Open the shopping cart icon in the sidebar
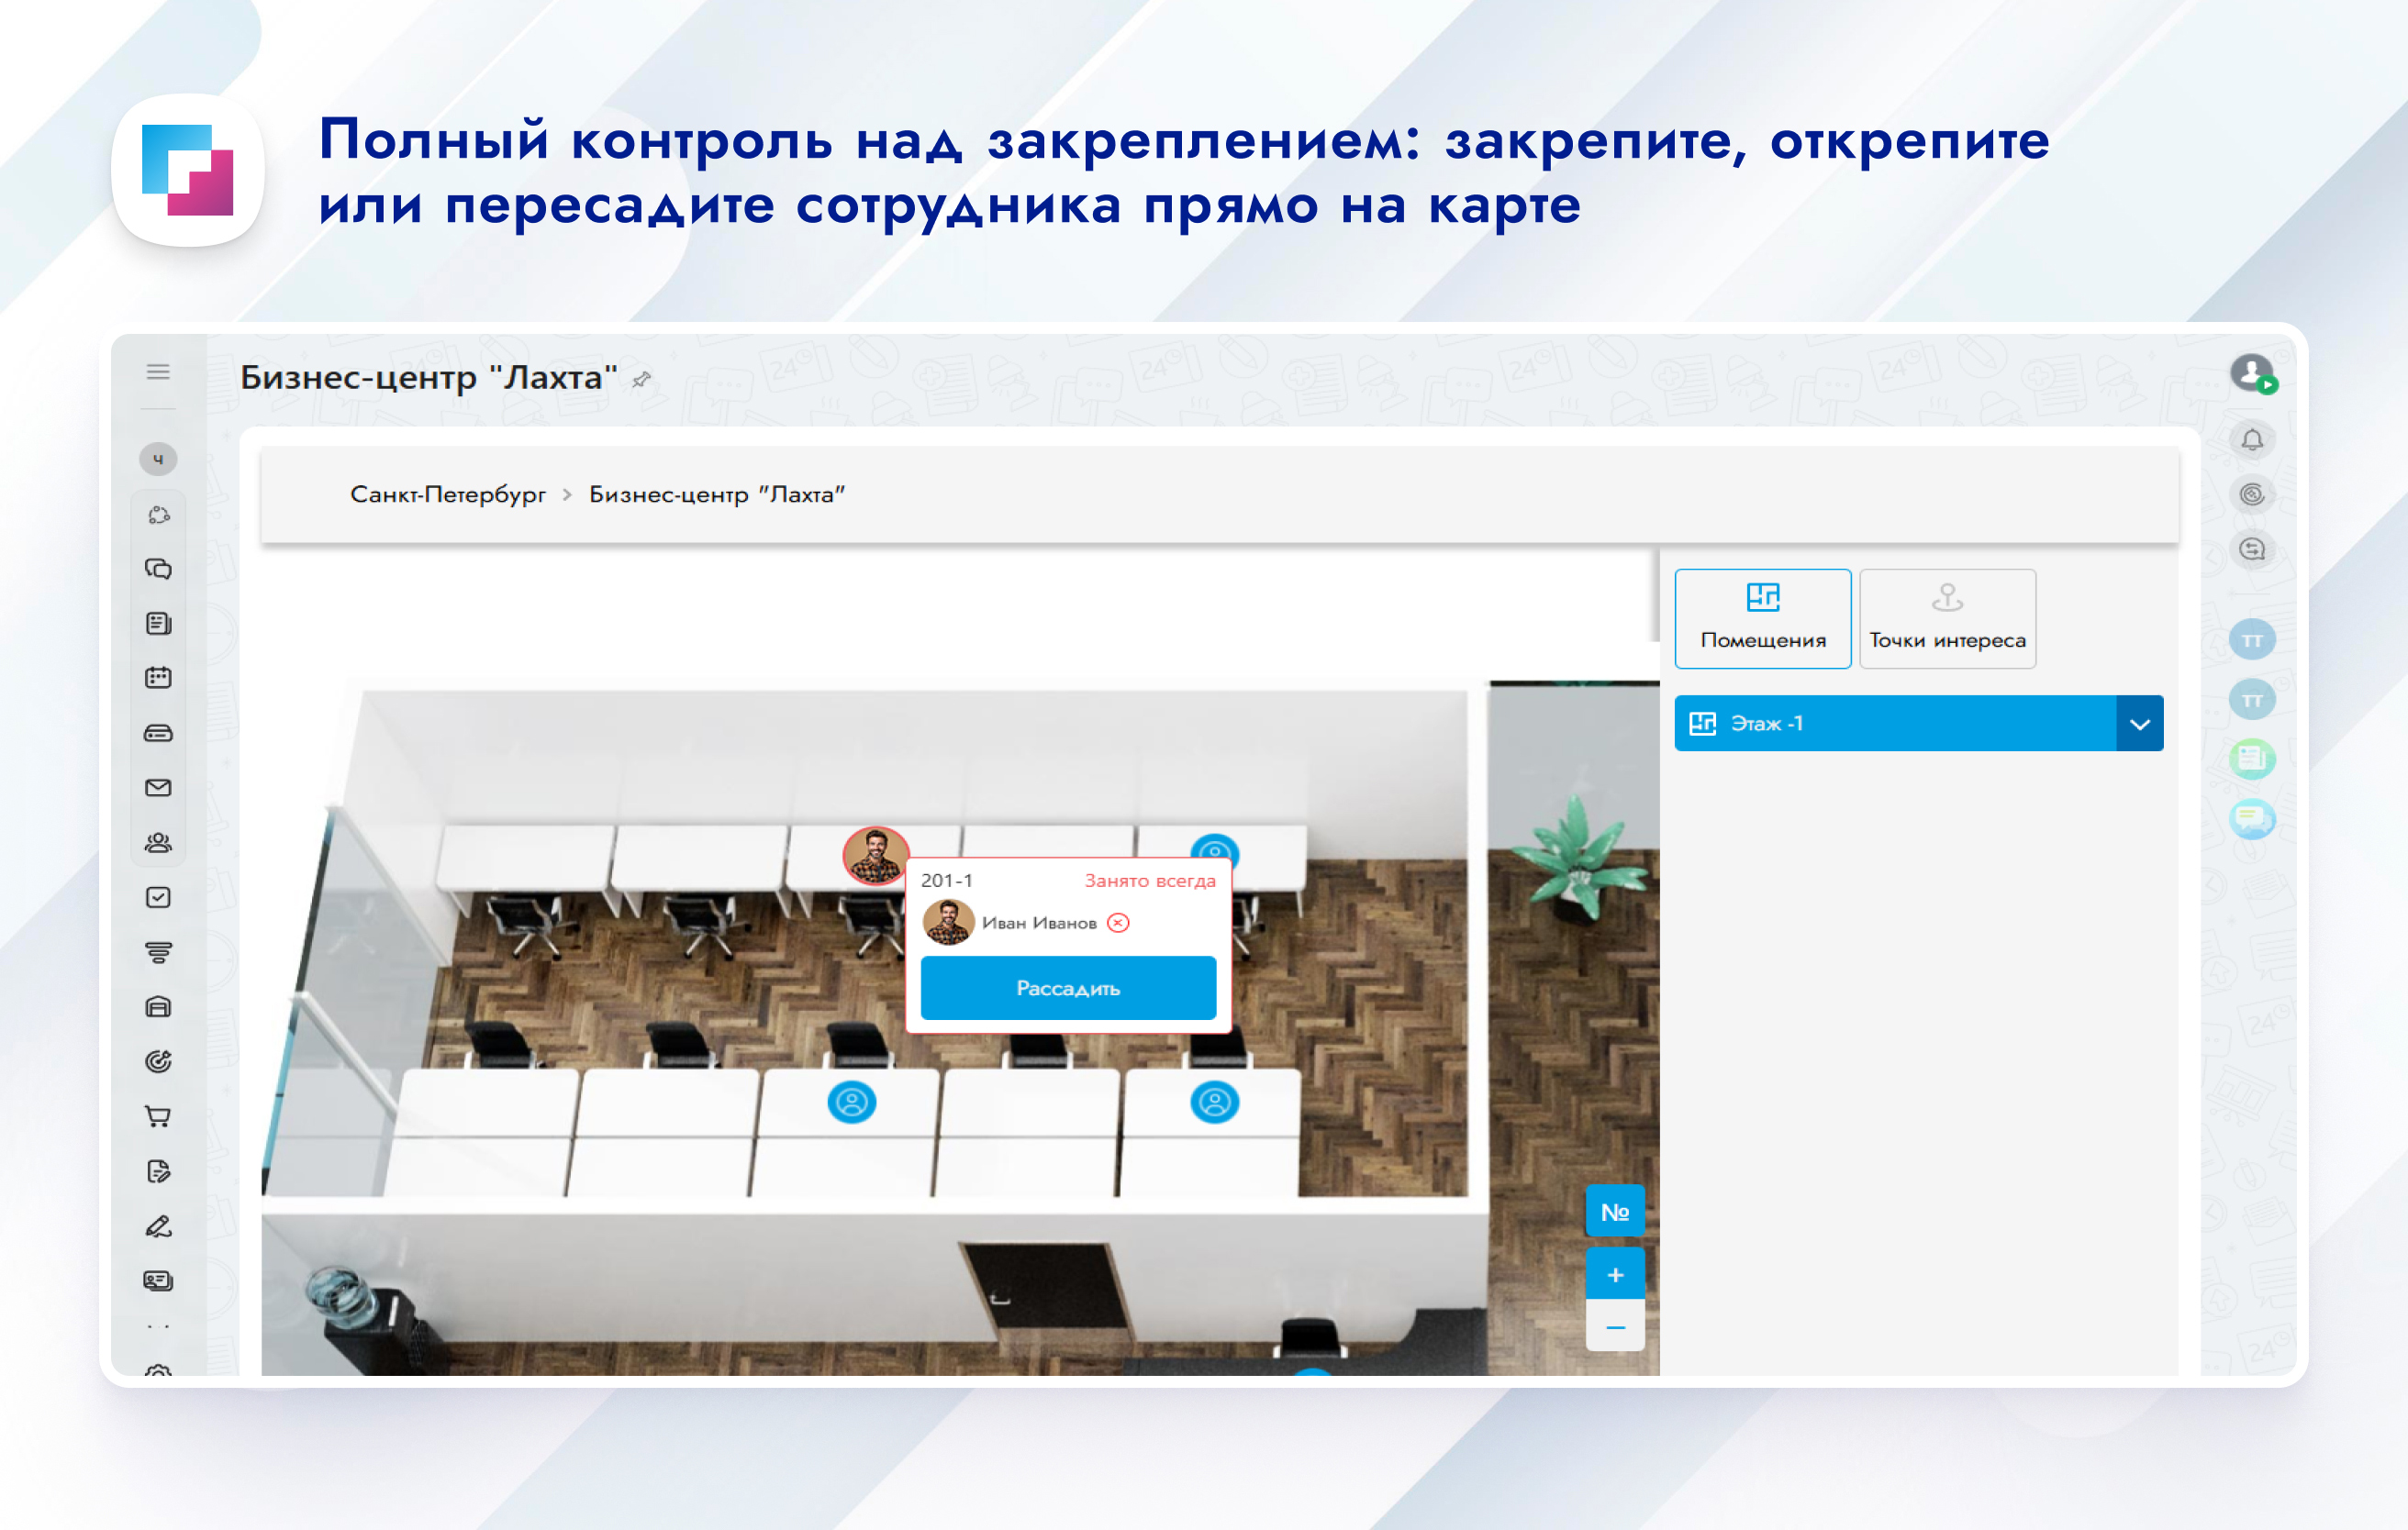 click(x=158, y=1116)
